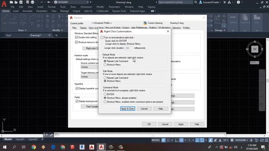Select the Polyline tool in the Draw panel
Image resolution: width=269 pixels, height=151 pixels.
pos(13,19)
